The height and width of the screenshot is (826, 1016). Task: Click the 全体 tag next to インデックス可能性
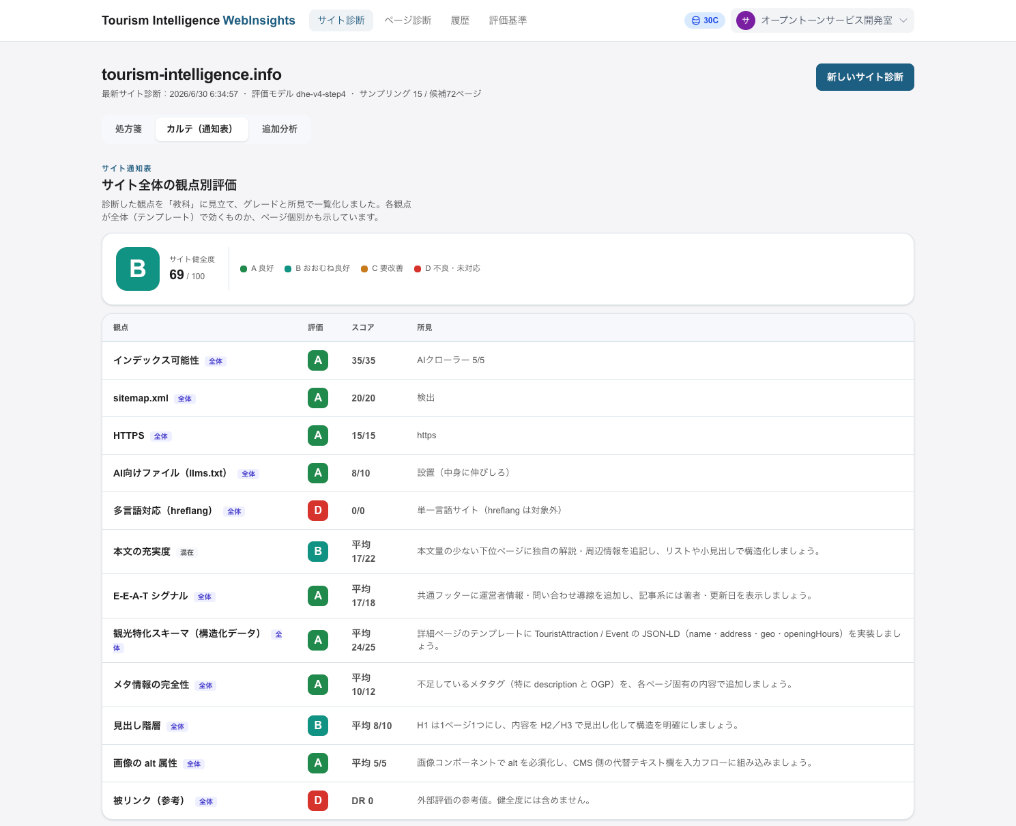216,361
